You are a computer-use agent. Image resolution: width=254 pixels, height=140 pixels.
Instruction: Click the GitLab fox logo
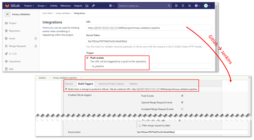click(x=7, y=5)
